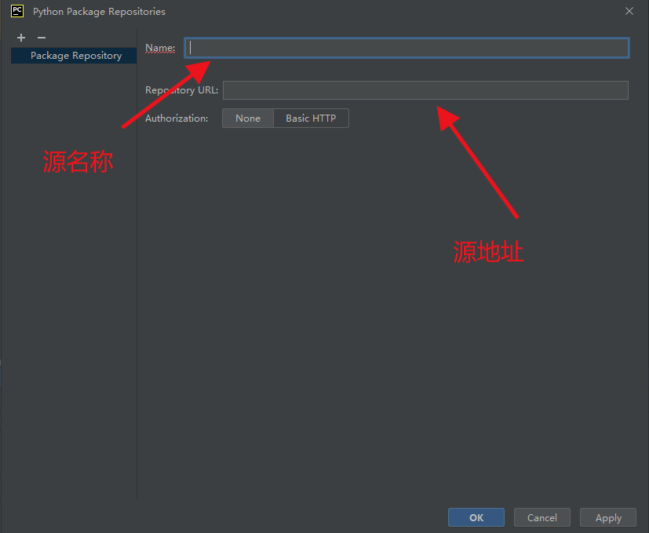
Task: Remove selected repository with minus icon
Action: point(42,38)
